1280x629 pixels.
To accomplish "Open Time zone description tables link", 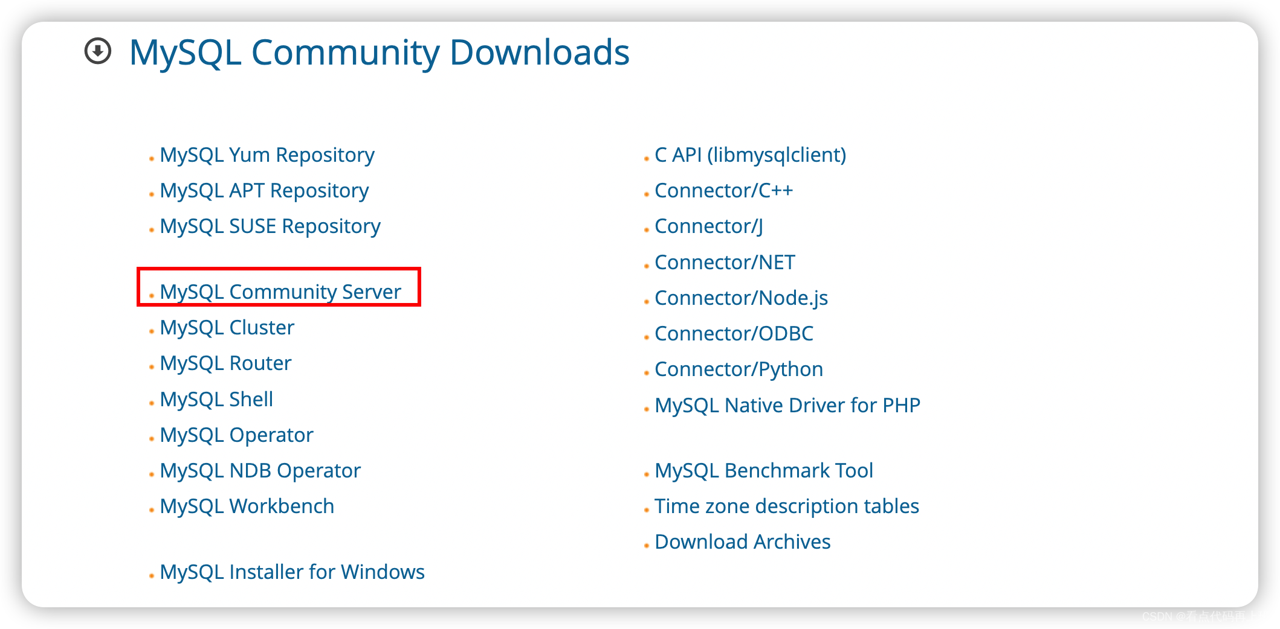I will [787, 506].
